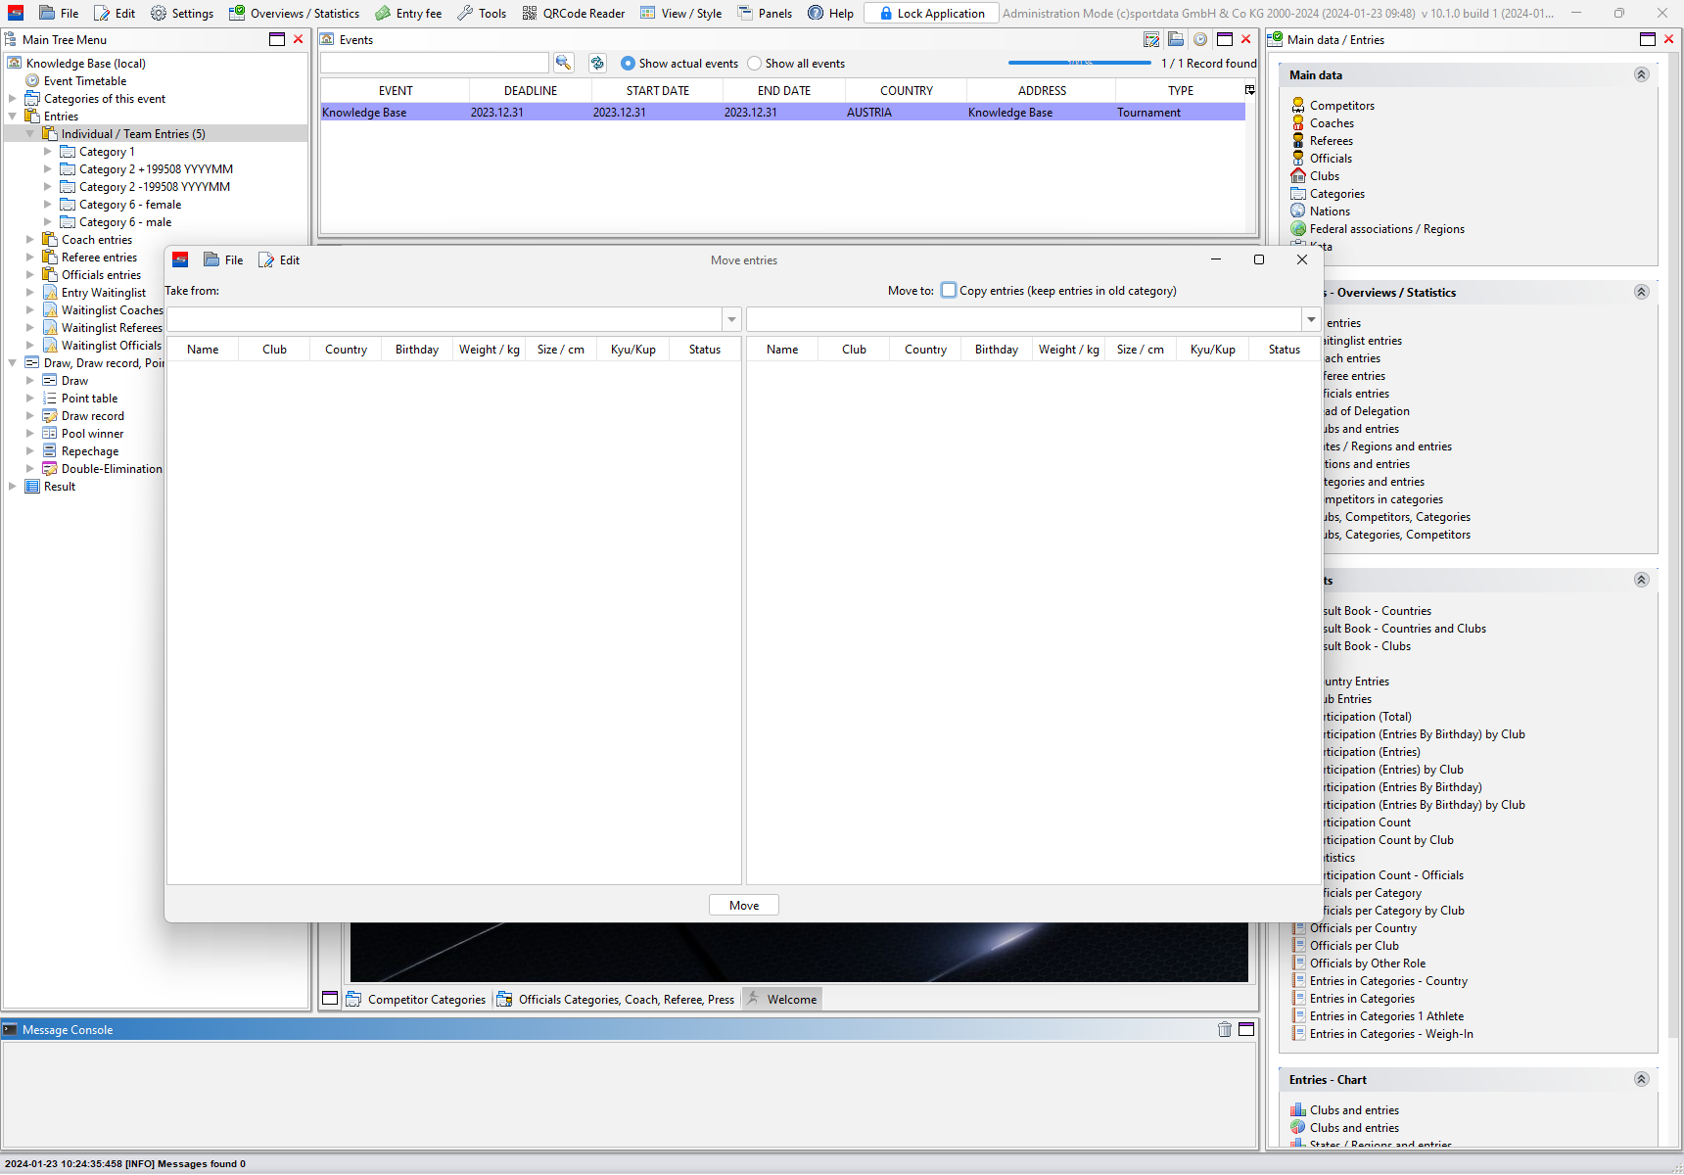Expand Coach entries tree node
The height and width of the screenshot is (1175, 1684).
point(29,240)
